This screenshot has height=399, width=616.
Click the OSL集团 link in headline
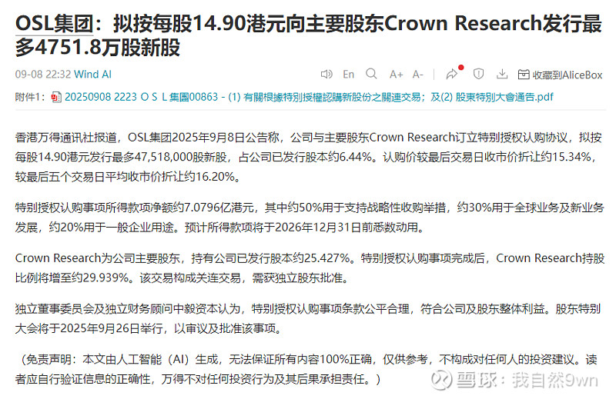[x=54, y=24]
